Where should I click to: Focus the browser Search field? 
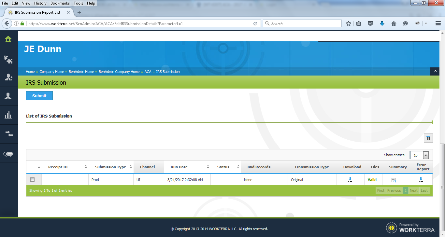point(302,23)
